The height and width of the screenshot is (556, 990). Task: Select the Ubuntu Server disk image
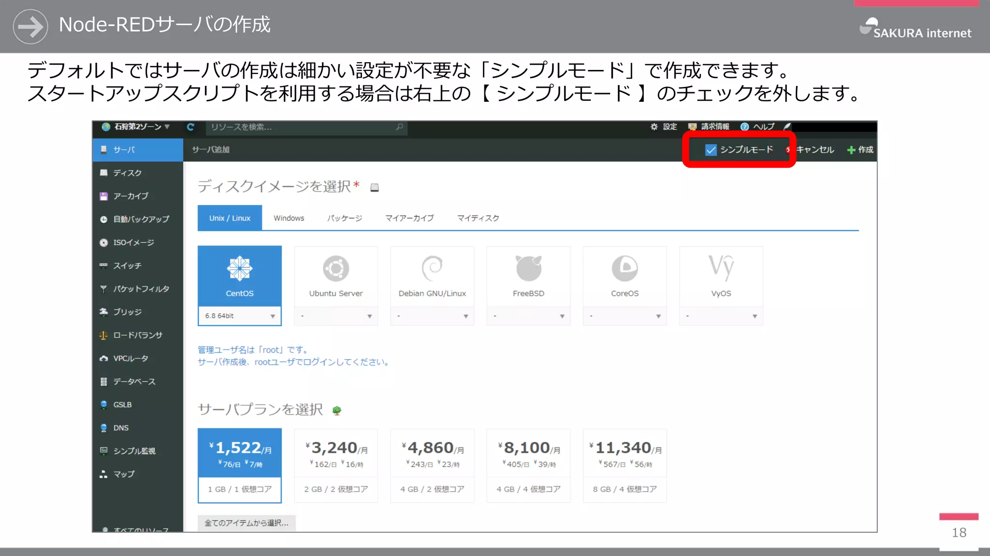pos(336,276)
